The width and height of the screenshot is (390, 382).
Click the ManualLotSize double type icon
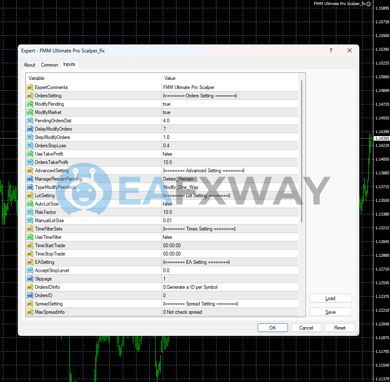30,221
